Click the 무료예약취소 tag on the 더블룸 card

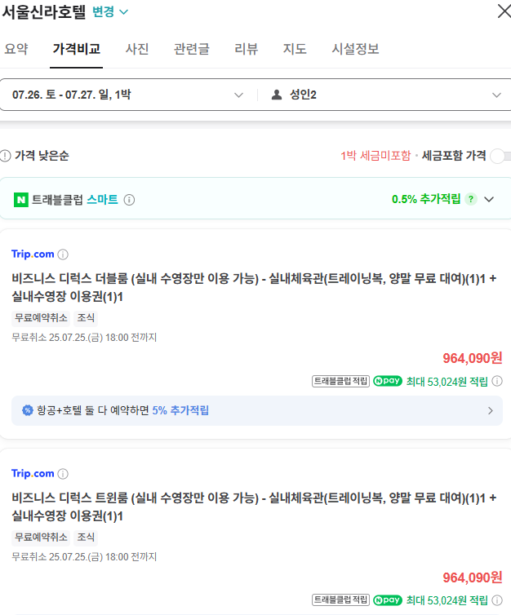point(41,318)
